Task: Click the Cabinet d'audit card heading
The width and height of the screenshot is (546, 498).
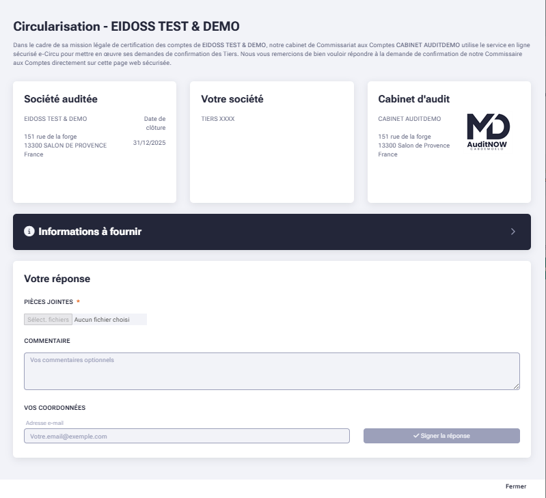Action: point(414,99)
